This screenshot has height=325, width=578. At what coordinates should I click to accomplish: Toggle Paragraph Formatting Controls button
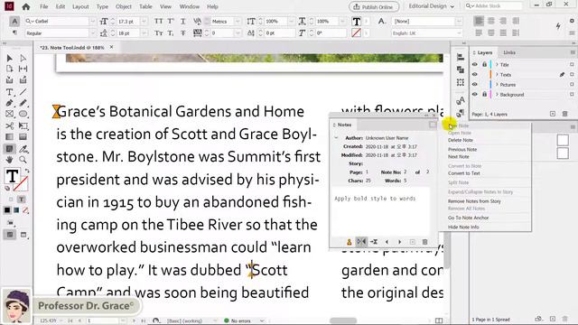[14, 32]
